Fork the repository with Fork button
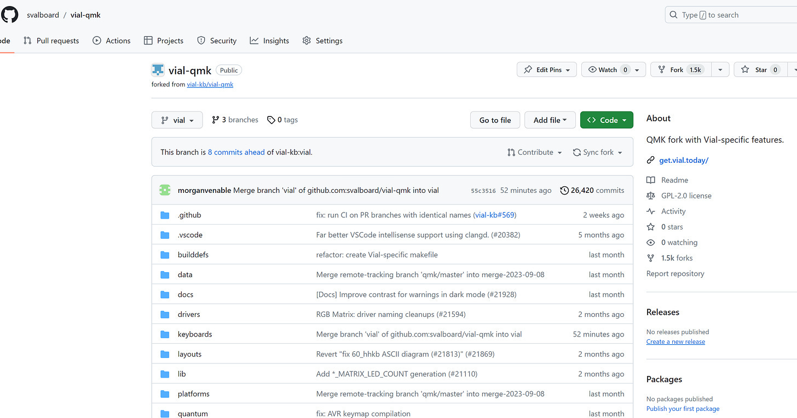 click(681, 70)
